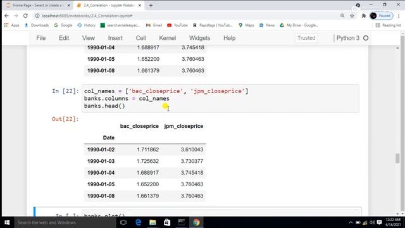Open the Reading list
This screenshot has height=228, width=405.
[x=388, y=25]
